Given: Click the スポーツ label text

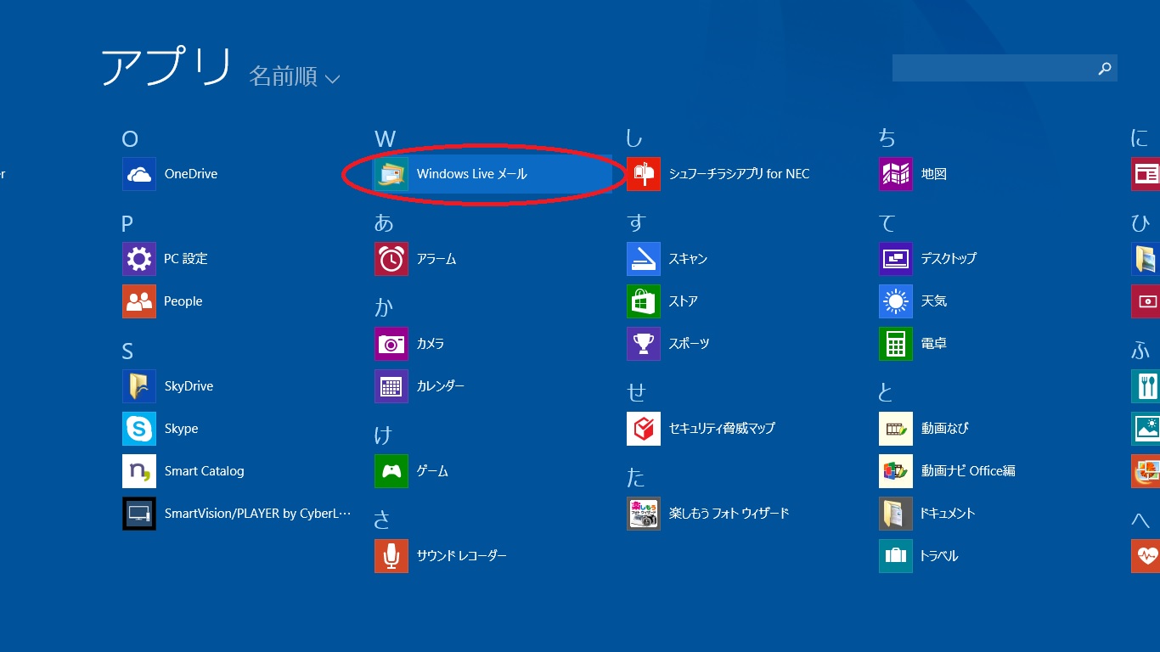Looking at the screenshot, I should (689, 344).
